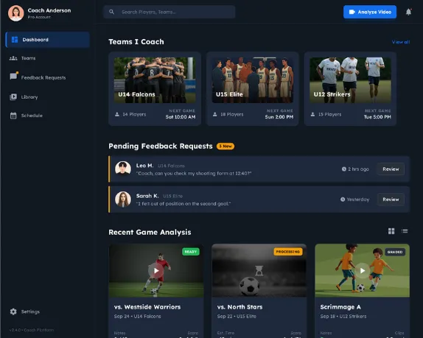Switch Recent Game Analysis to grid view
The image size is (423, 338).
tap(391, 231)
